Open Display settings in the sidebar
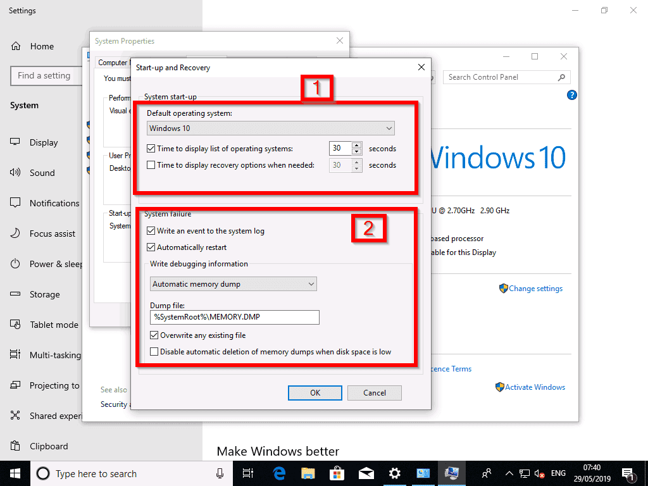The width and height of the screenshot is (648, 486). (x=42, y=142)
